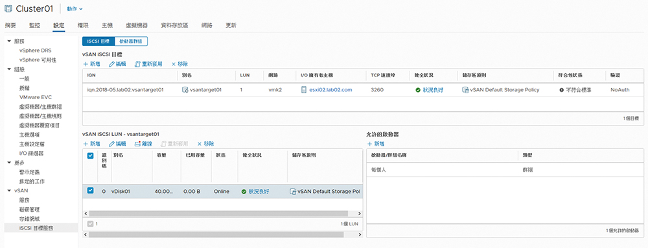The width and height of the screenshot is (648, 248).
Task: Open the 資料存放區 tab
Action: [174, 25]
